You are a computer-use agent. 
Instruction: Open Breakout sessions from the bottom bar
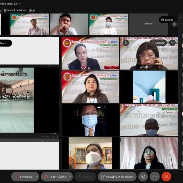pyautogui.click(x=117, y=177)
